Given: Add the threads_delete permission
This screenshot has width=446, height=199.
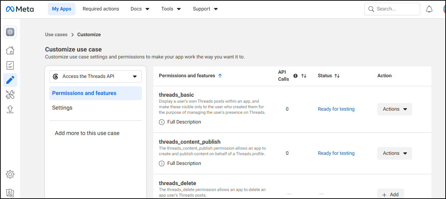Looking at the screenshot, I should pos(390,194).
